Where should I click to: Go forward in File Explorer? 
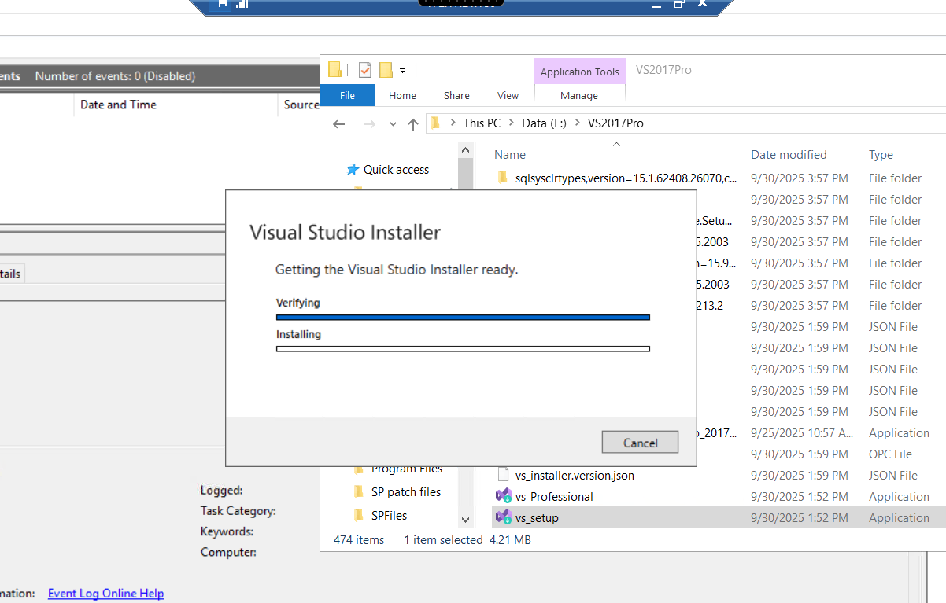tap(369, 123)
